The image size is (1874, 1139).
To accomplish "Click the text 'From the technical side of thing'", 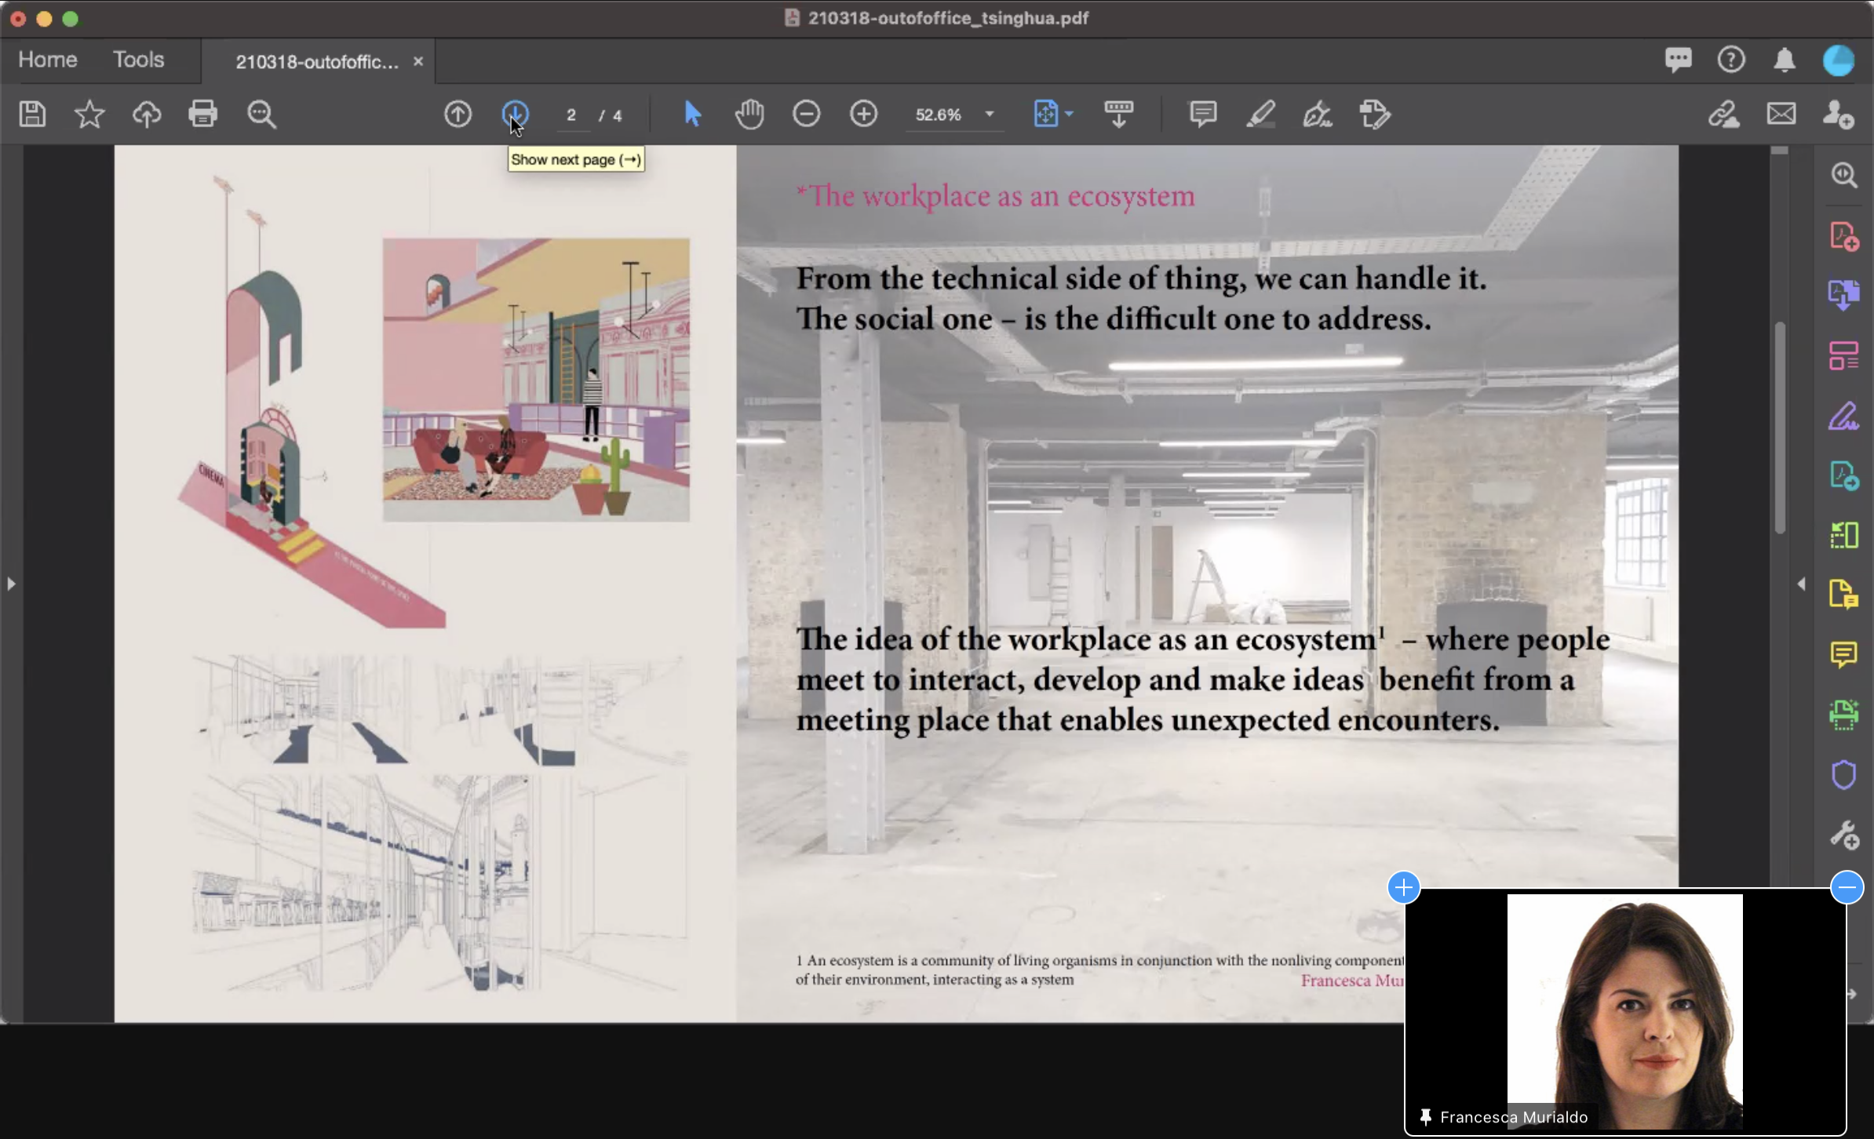I will 1021,279.
